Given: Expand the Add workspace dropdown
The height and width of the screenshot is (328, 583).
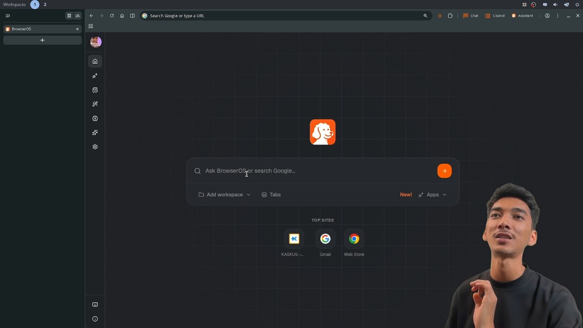Looking at the screenshot, I should pos(225,195).
